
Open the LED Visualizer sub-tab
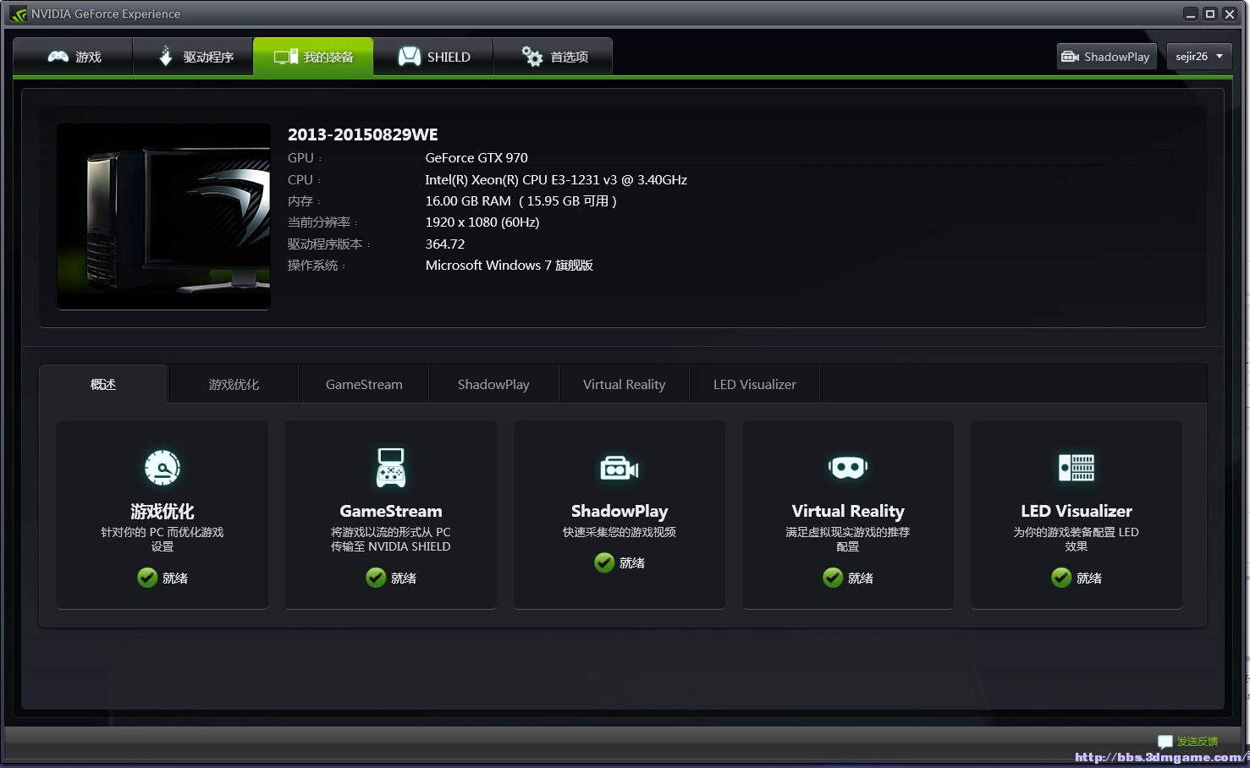(755, 384)
